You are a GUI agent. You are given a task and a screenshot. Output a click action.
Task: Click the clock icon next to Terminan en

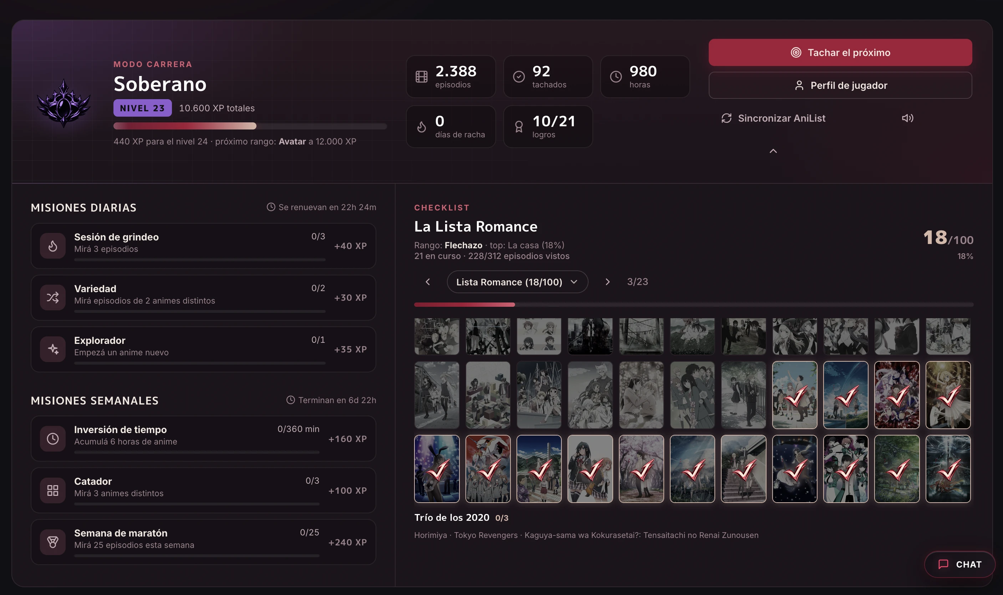[x=291, y=400]
